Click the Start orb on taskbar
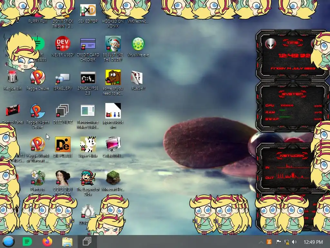 point(9,242)
